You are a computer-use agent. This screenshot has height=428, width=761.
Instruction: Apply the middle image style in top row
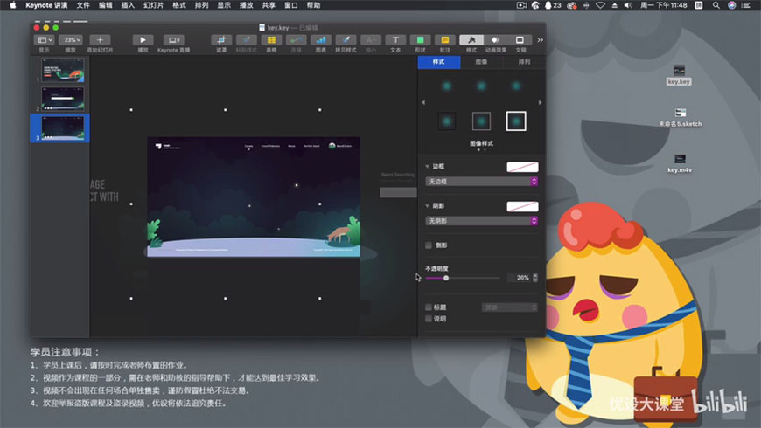pyautogui.click(x=481, y=86)
